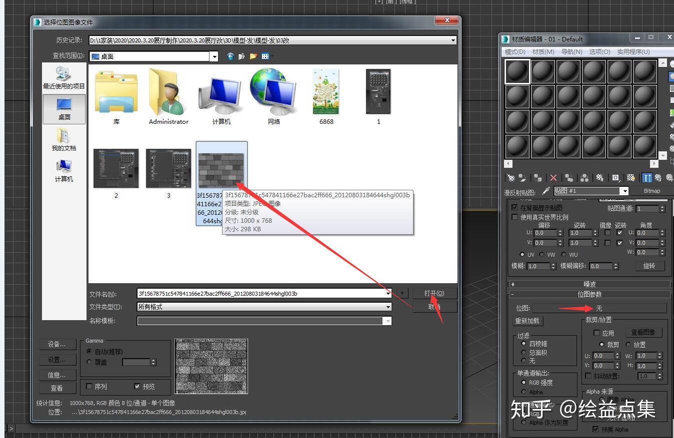Open the 文件类型 dropdown showing 所有格式
This screenshot has height=438, width=674.
pyautogui.click(x=389, y=307)
